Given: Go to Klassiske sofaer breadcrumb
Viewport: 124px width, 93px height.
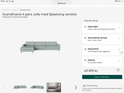Looking at the screenshot, I should (x=25, y=10).
